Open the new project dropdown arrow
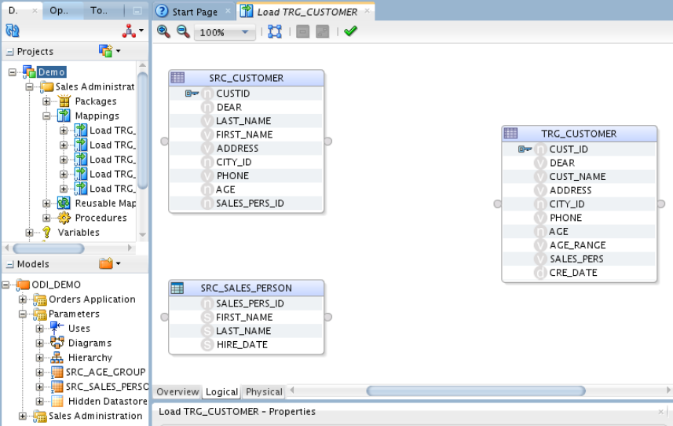The image size is (673, 426). tap(119, 51)
